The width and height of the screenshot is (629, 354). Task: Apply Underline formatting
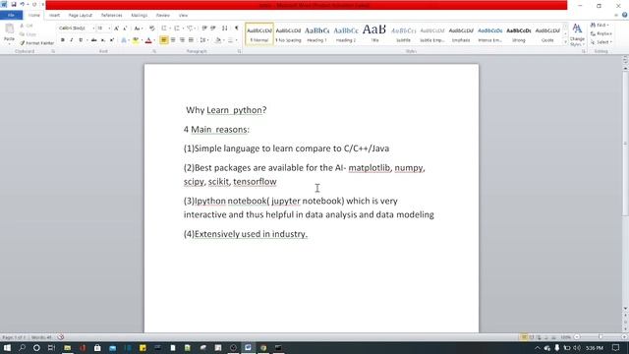tap(81, 40)
